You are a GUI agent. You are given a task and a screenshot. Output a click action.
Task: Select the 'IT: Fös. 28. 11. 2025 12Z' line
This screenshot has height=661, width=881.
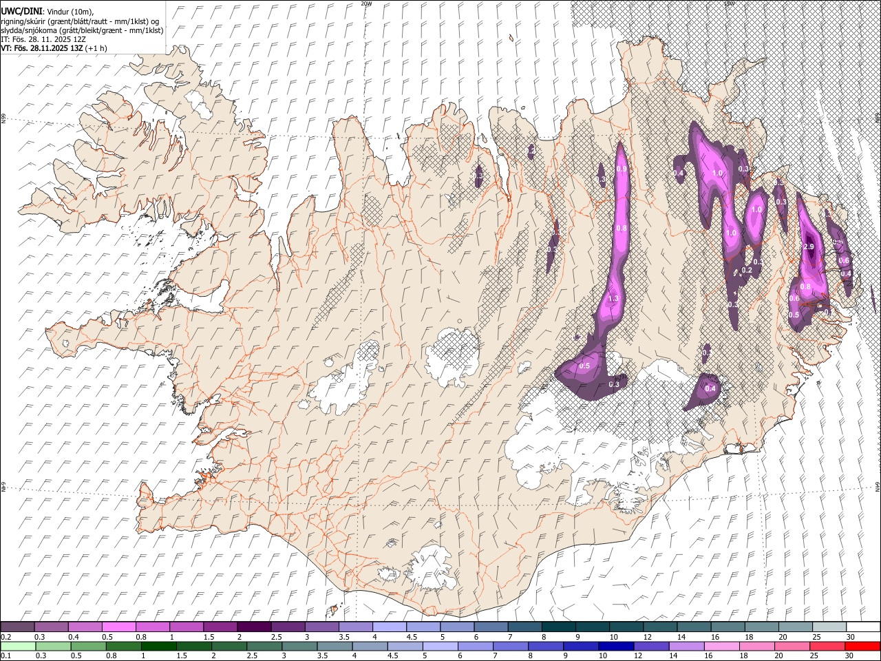click(x=43, y=39)
